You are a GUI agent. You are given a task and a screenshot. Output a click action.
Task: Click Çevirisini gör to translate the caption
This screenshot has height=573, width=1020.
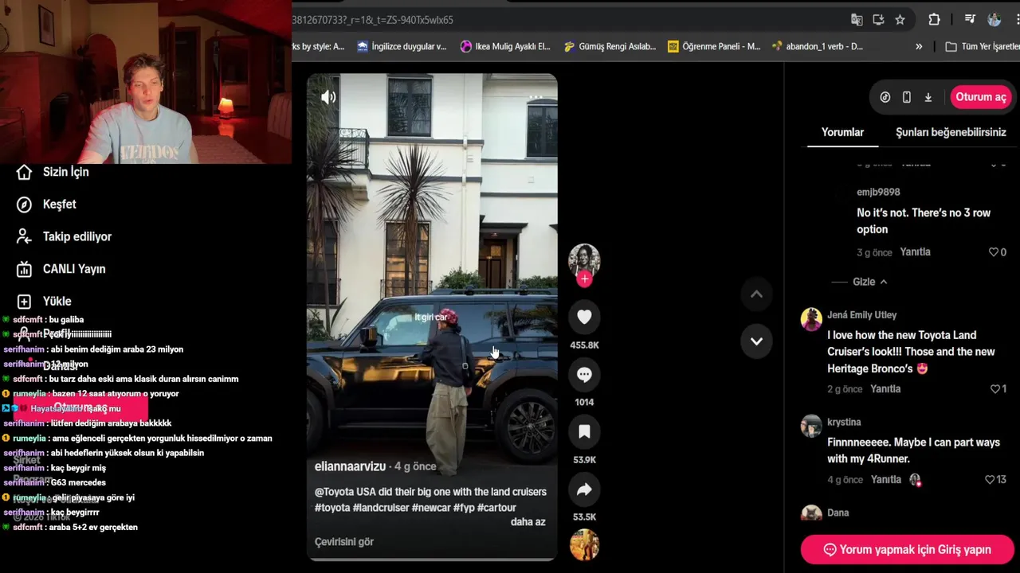pyautogui.click(x=344, y=542)
